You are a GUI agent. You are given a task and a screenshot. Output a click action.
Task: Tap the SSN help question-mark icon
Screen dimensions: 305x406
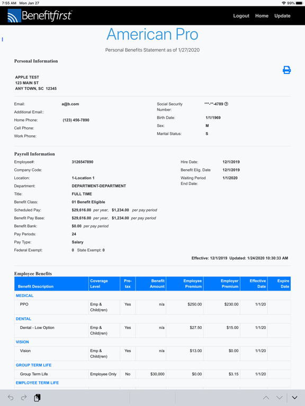tap(226, 104)
